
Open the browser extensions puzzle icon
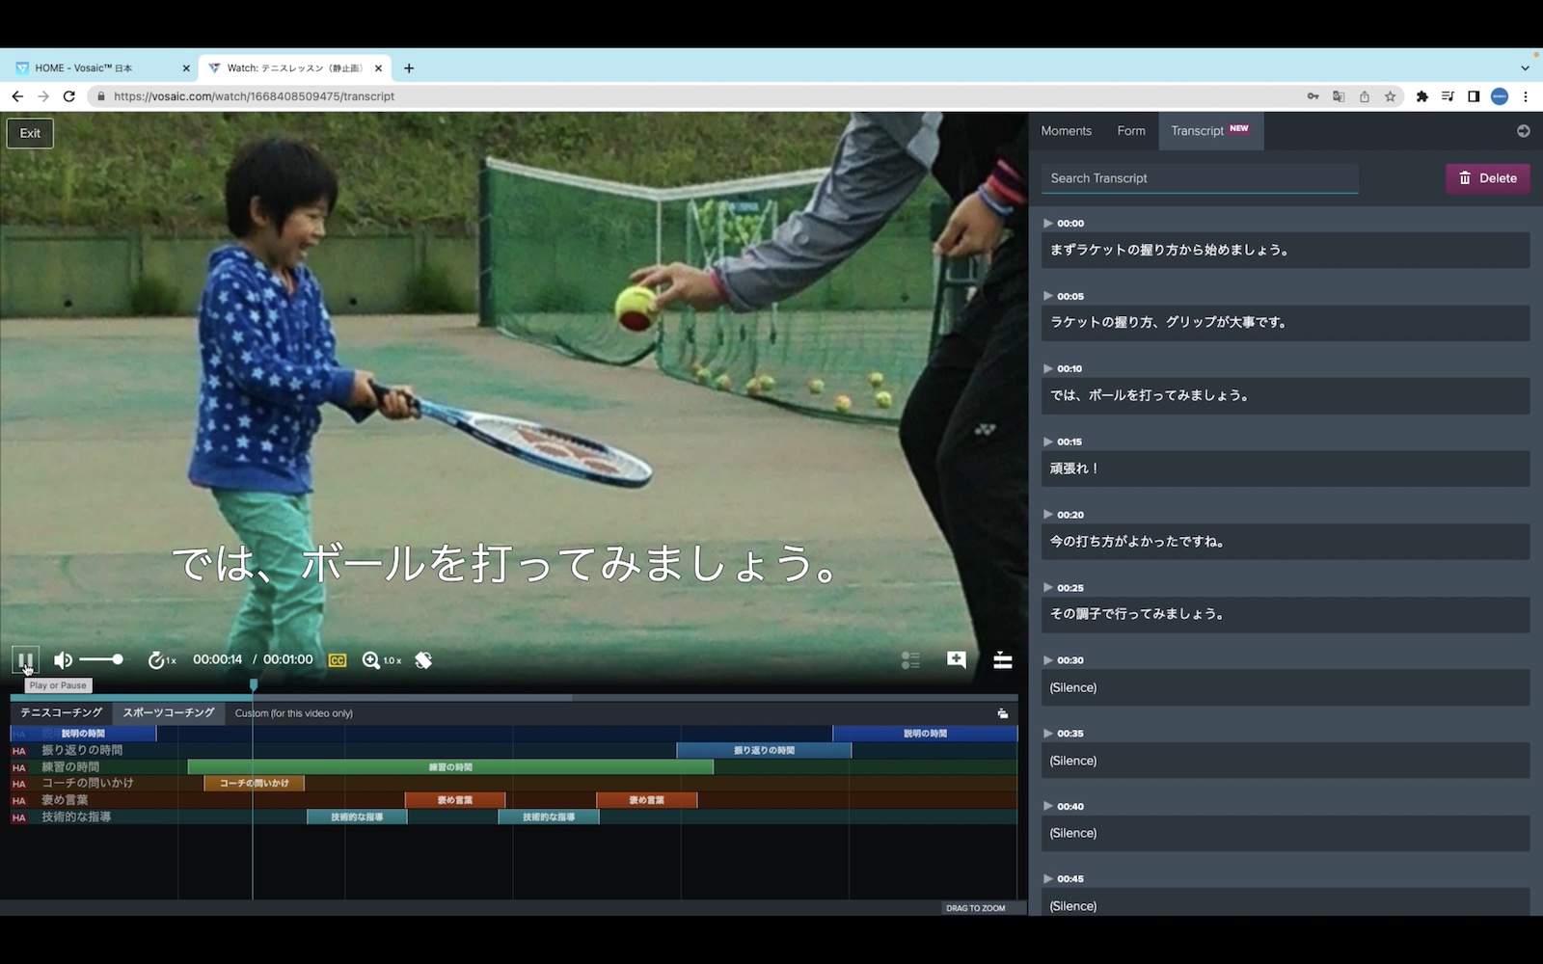coord(1421,96)
